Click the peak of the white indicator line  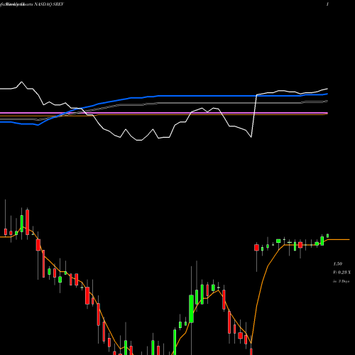click(x=21, y=82)
